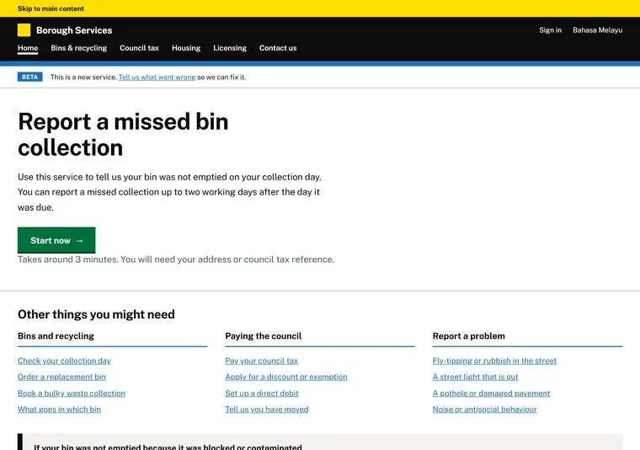Open Fly-tipping or rubbish in the street

(494, 361)
